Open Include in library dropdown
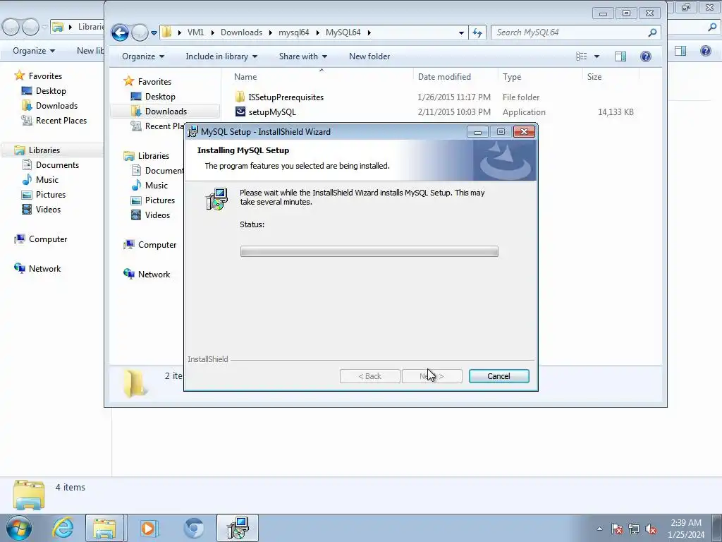This screenshot has height=542, width=722. point(221,56)
